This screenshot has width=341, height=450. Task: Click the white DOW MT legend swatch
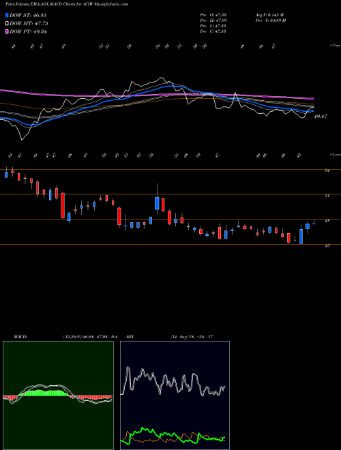pos(7,24)
